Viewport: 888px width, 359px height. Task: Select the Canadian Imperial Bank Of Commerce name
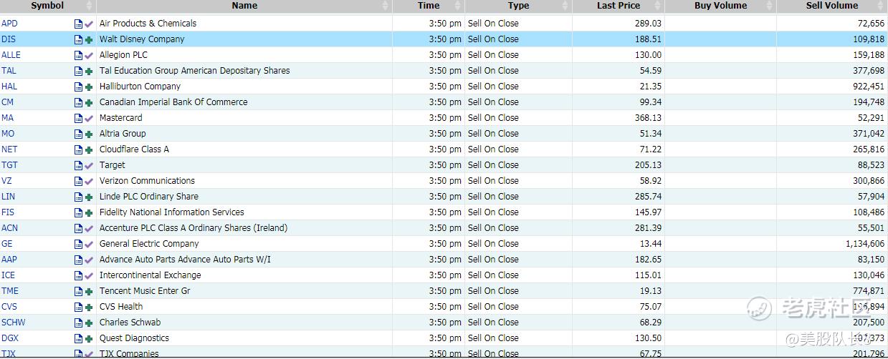(x=173, y=102)
